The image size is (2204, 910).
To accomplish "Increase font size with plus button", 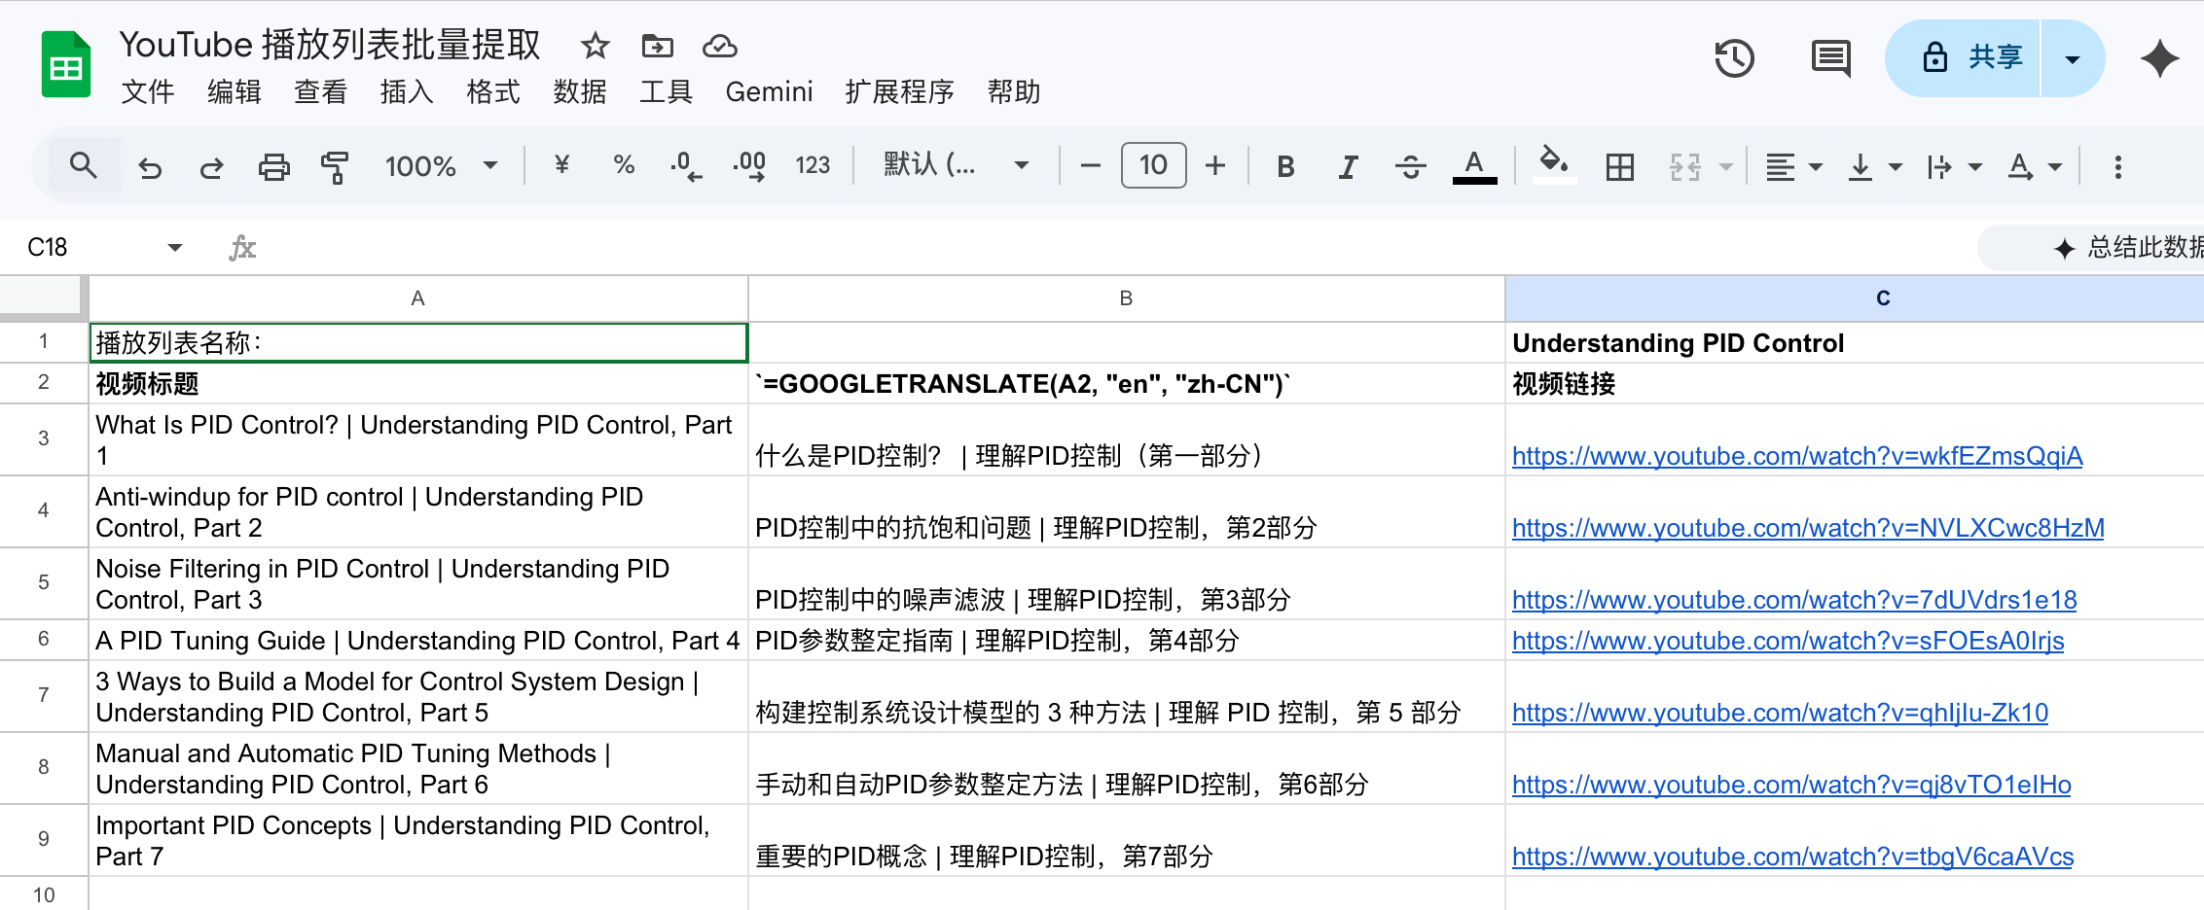I will click(1215, 166).
